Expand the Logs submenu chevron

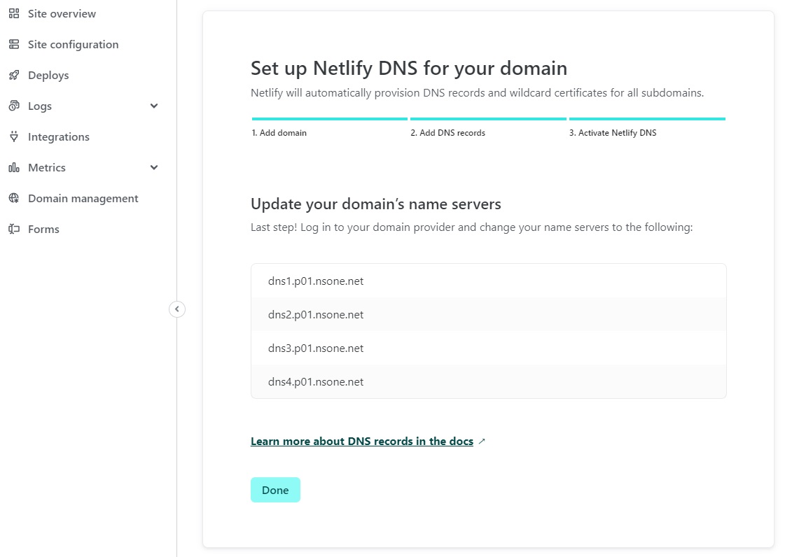pyautogui.click(x=154, y=106)
